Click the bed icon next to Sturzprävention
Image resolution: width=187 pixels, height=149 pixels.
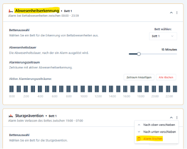pyautogui.click(x=11, y=116)
